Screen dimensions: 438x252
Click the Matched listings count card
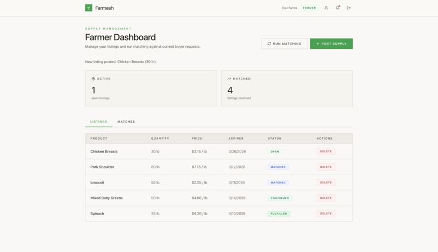pos(287,88)
